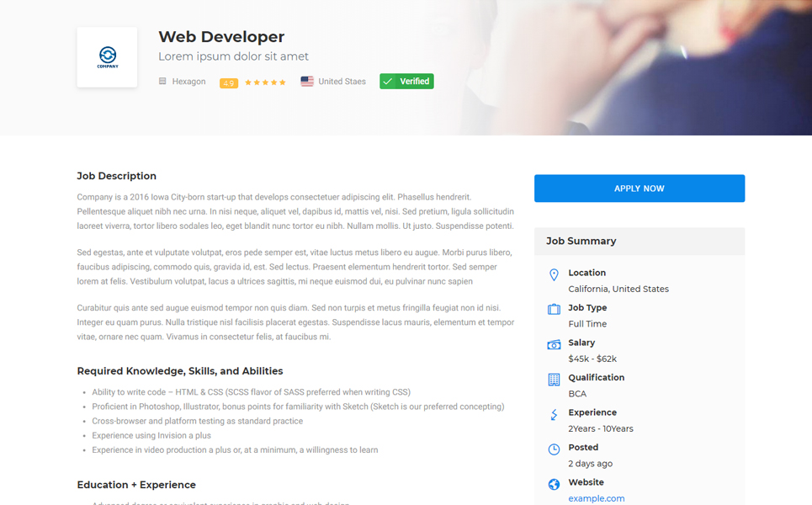Screen dimensions: 812x505
Task: Click the company logo thumbnail
Action: 107,57
